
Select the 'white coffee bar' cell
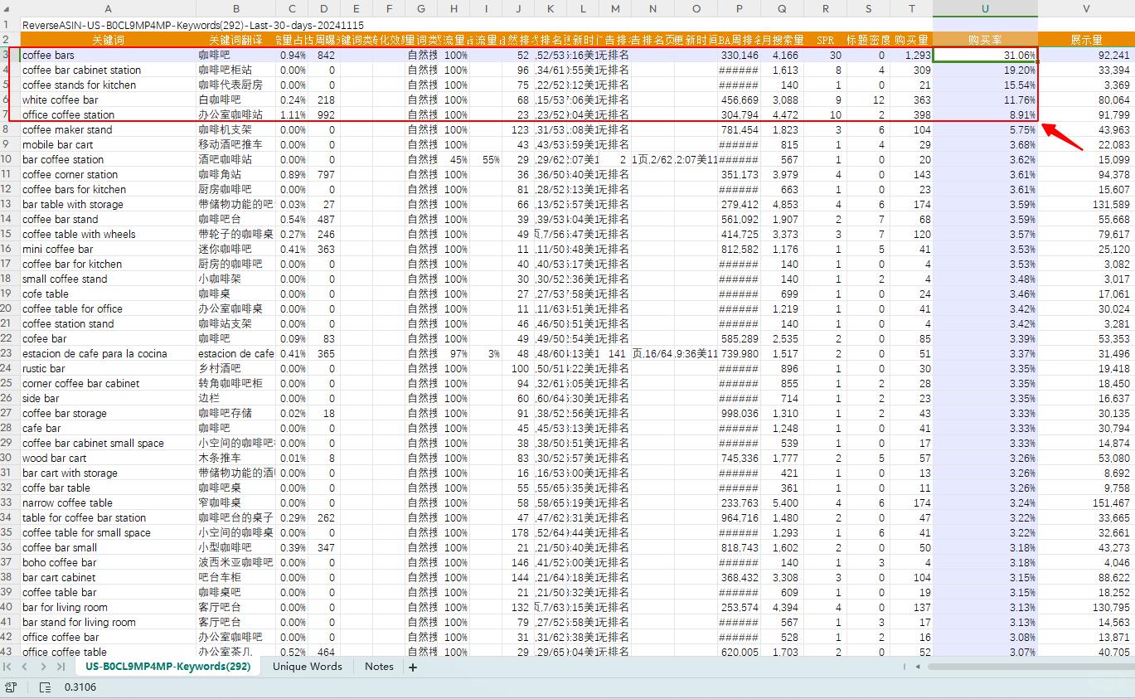point(108,100)
